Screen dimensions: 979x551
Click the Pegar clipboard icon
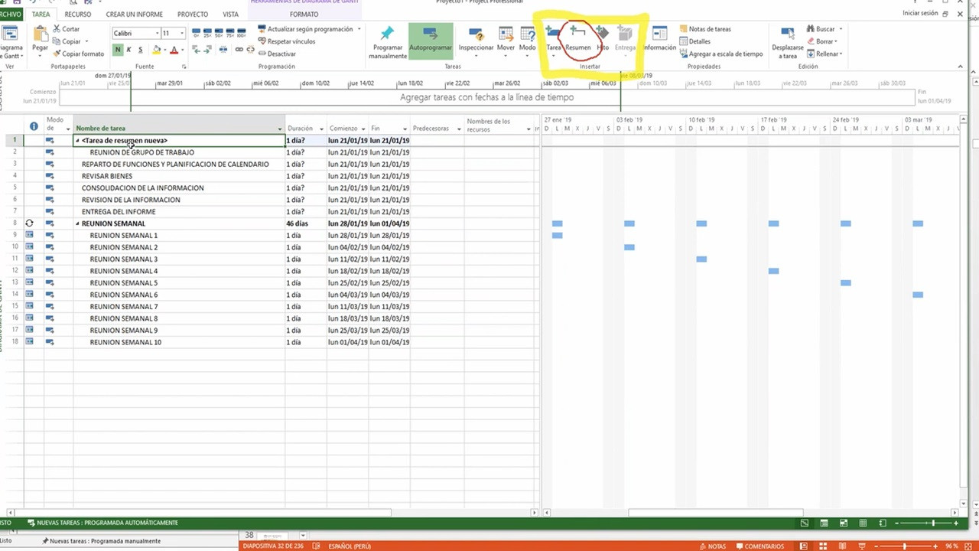pyautogui.click(x=40, y=34)
